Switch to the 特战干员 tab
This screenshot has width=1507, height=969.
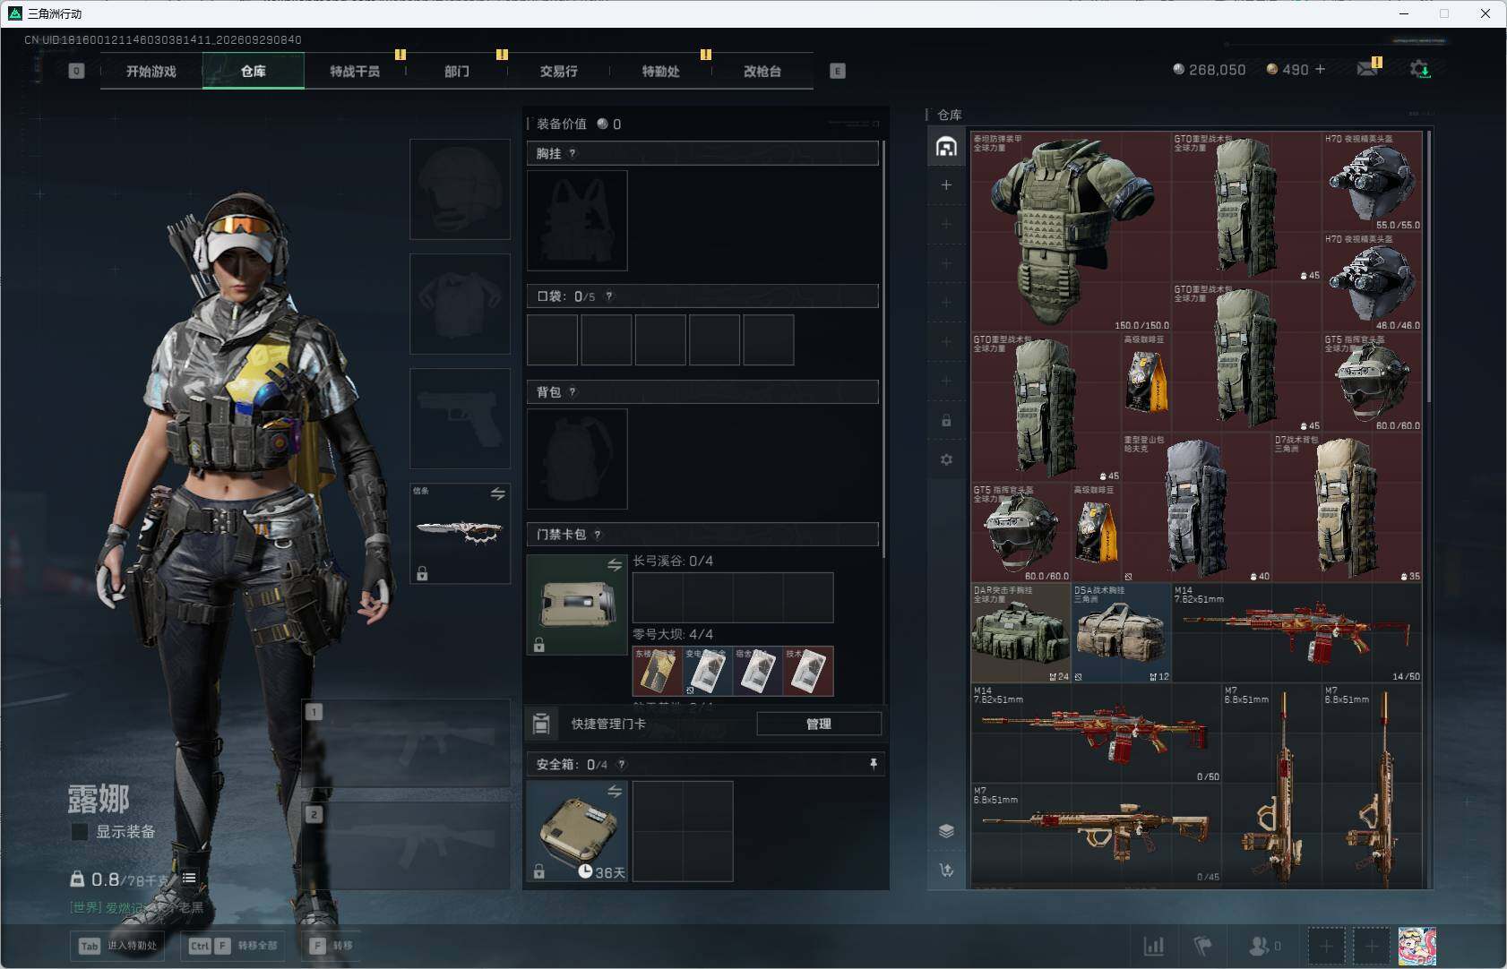355,71
